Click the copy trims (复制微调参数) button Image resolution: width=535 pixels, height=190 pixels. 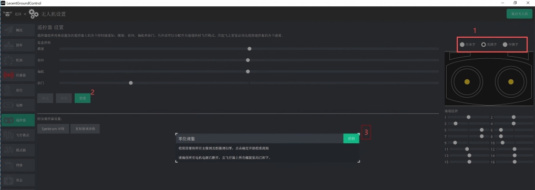tap(85, 129)
